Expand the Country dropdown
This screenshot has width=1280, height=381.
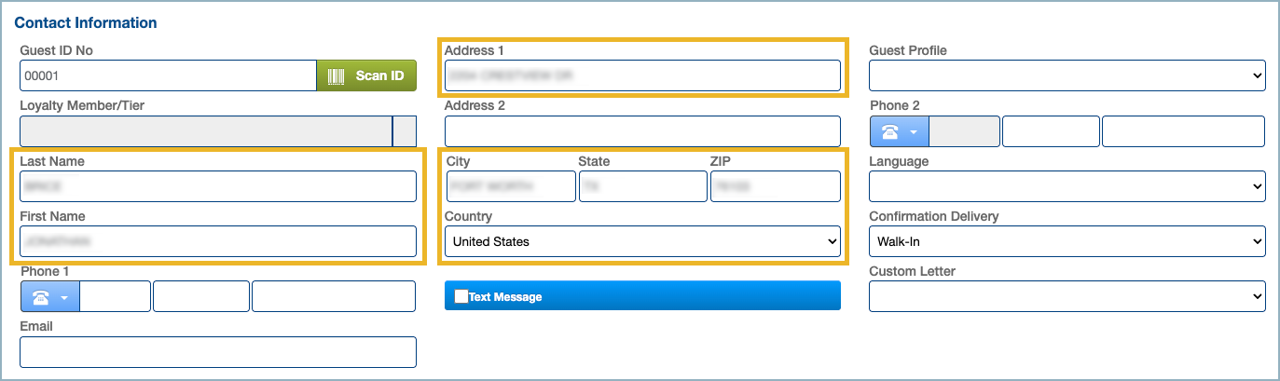(642, 241)
